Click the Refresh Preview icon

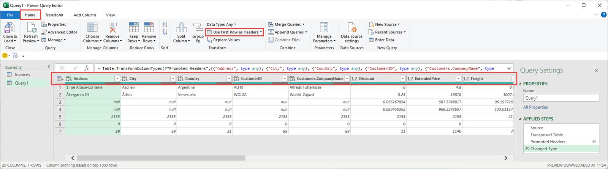[31, 28]
